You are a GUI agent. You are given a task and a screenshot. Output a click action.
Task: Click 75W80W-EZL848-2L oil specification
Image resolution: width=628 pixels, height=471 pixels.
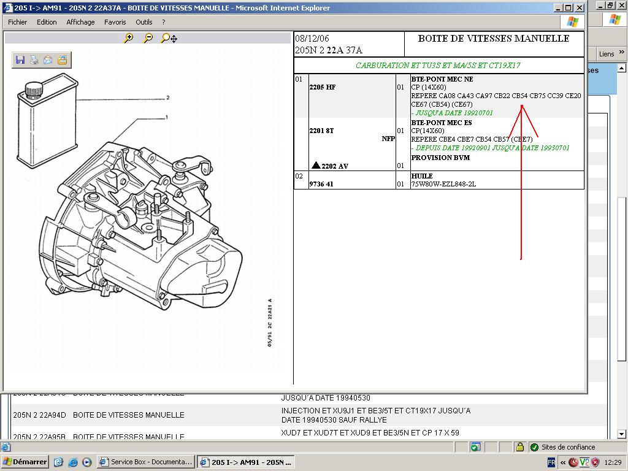[x=443, y=184]
